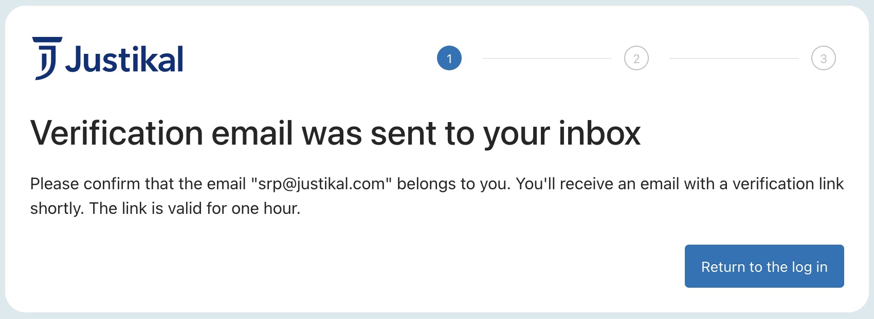The width and height of the screenshot is (874, 319).
Task: Click the Justikal shield logo icon
Action: (x=47, y=58)
